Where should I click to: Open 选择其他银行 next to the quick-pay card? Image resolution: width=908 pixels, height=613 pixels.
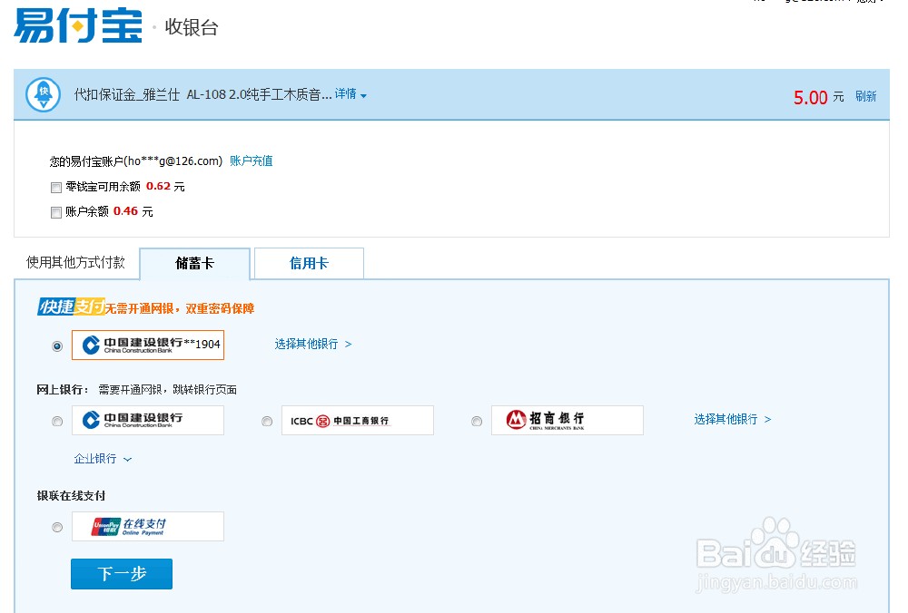pyautogui.click(x=312, y=344)
